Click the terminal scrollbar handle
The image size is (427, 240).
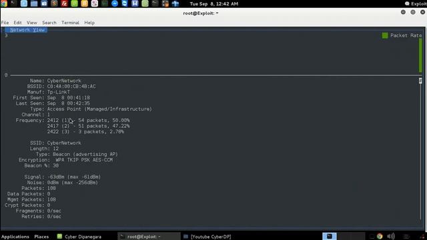coord(420,81)
